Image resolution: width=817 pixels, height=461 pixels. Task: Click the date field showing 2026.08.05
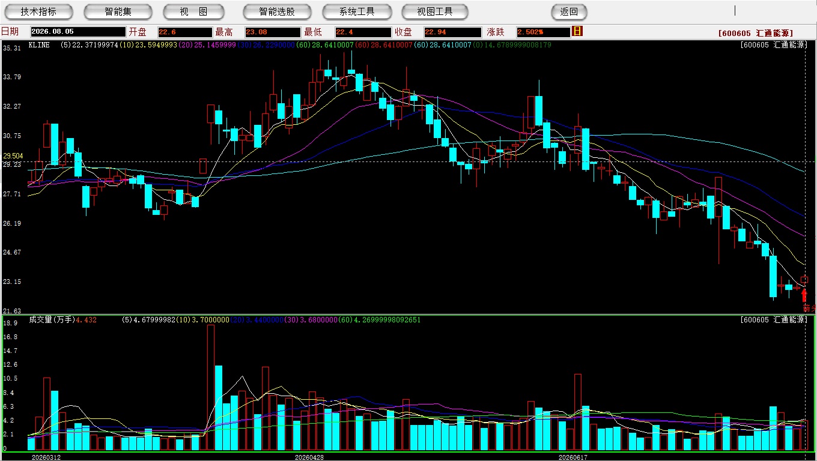point(78,32)
